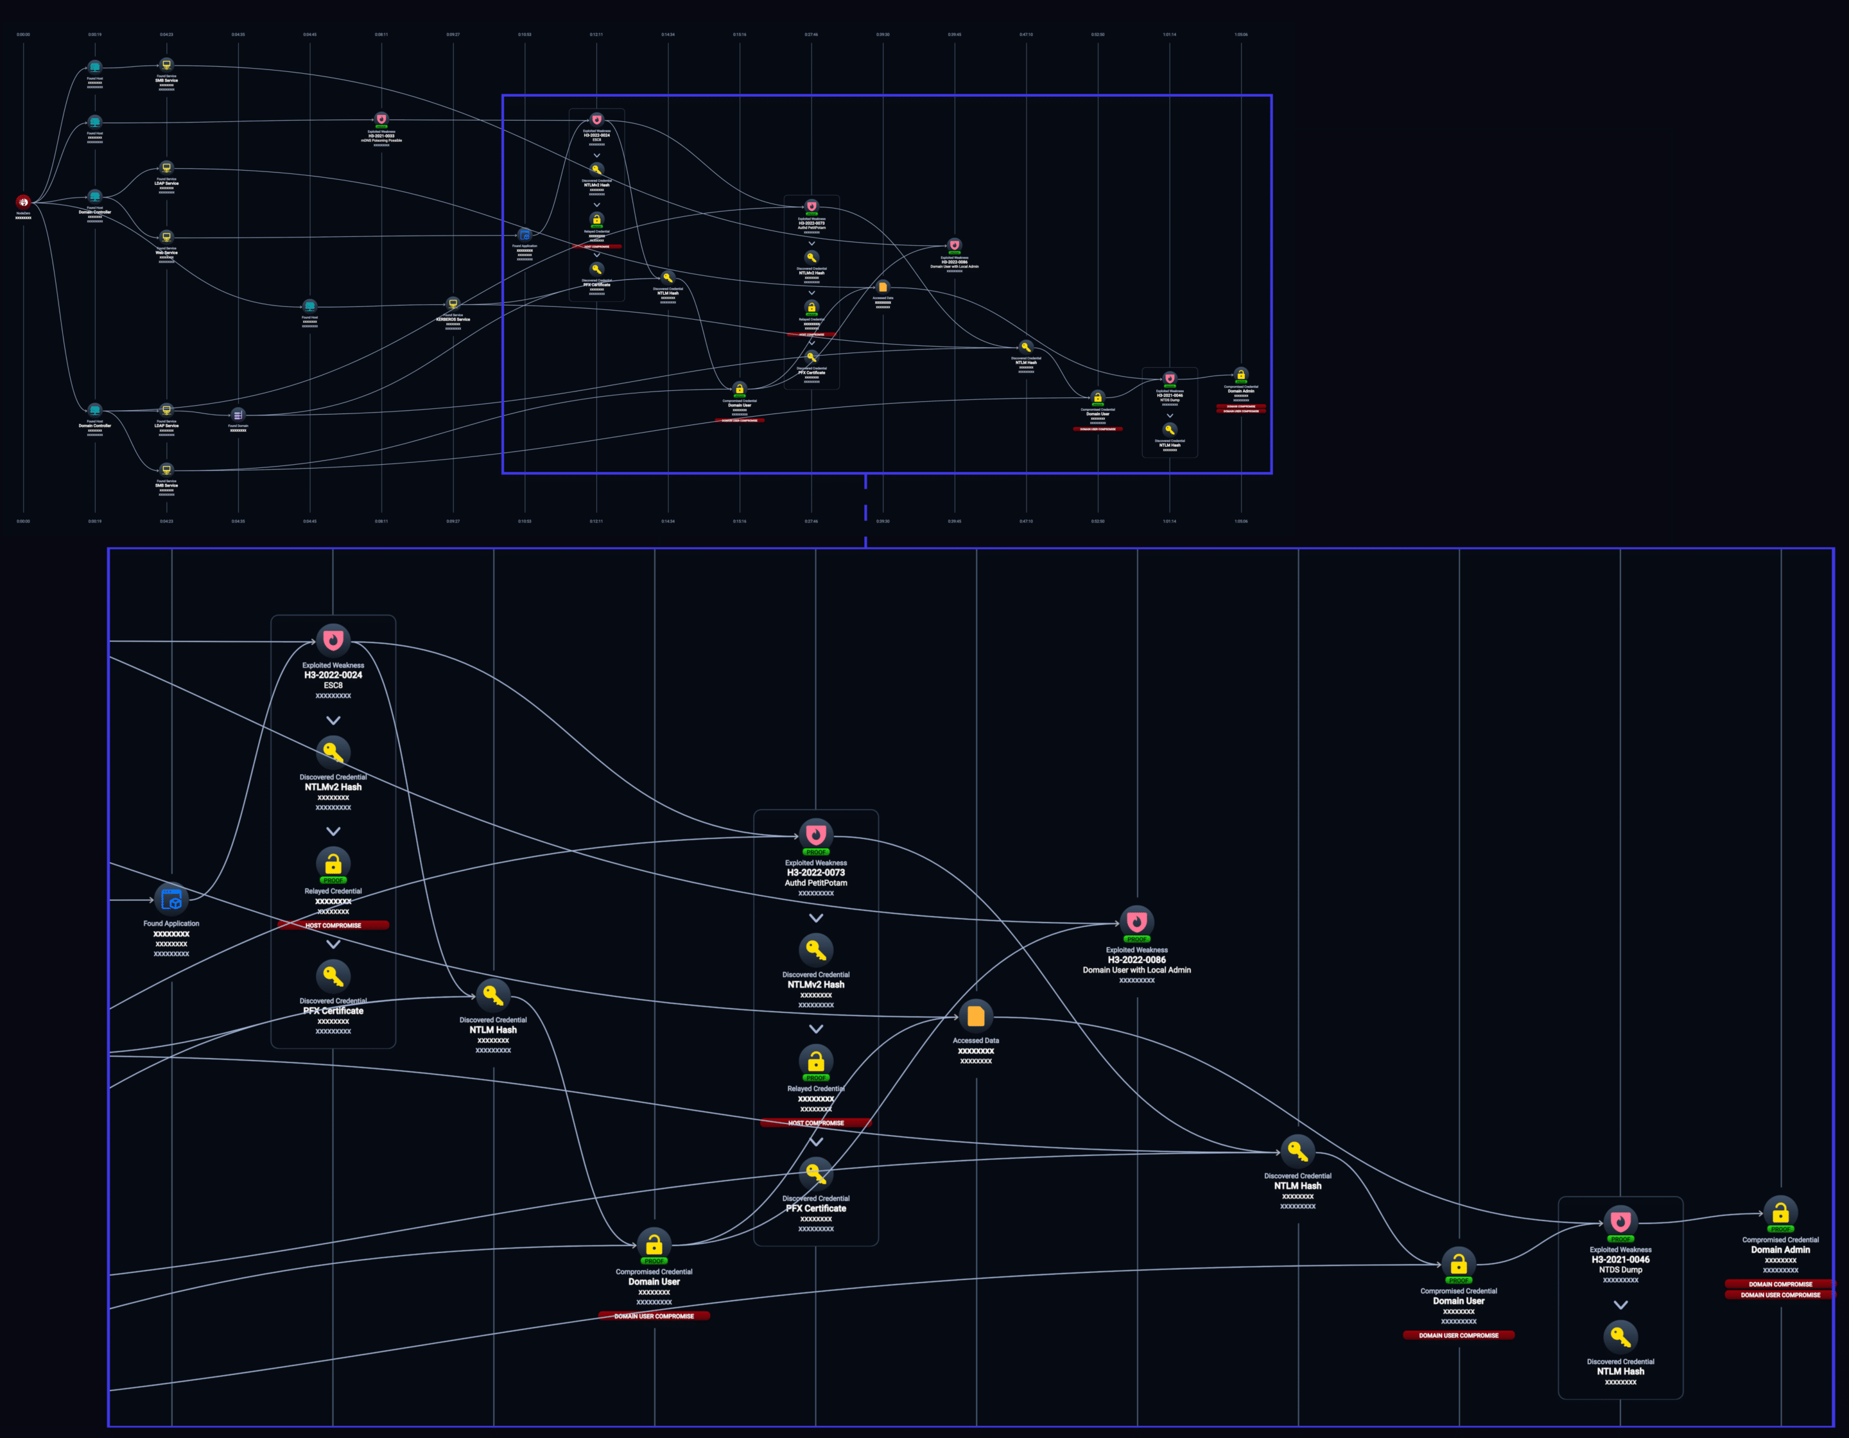Screen dimensions: 1849x1438
Task: Select NTLM Hash key inside NTDS Dump group inset
Action: 1620,1337
